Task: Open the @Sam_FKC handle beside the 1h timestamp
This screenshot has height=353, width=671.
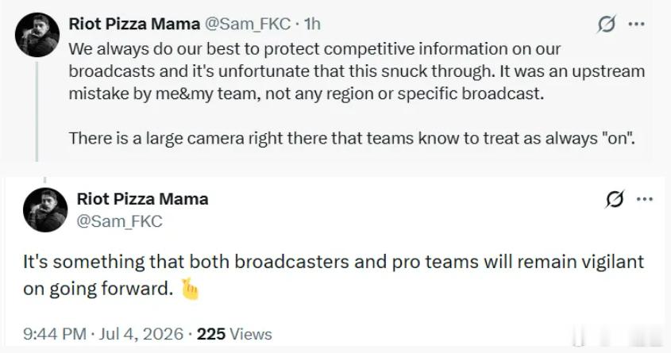Action: [249, 25]
